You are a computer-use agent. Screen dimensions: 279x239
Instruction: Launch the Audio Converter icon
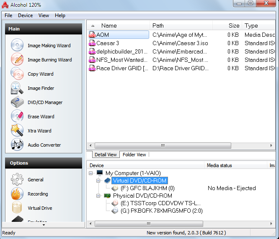[17, 145]
